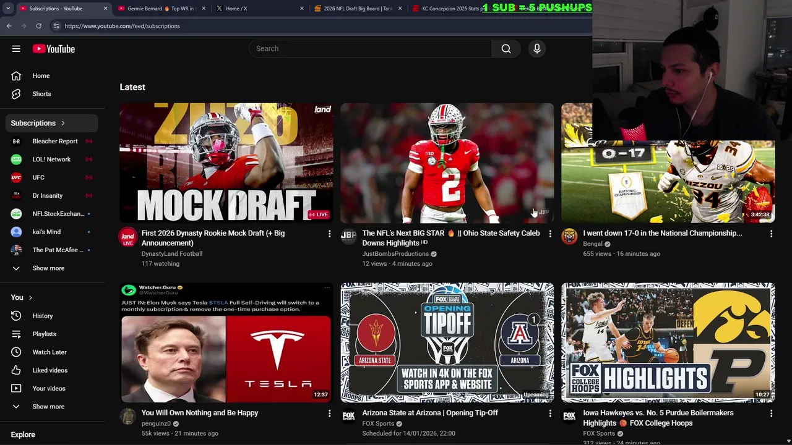Open options menu for Arizona State at Arizona
Screen dimensions: 792x445
click(550, 413)
